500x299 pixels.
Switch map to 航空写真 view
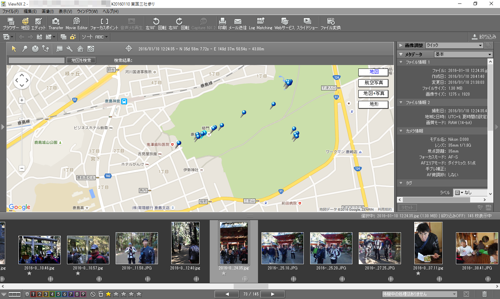[x=374, y=83]
